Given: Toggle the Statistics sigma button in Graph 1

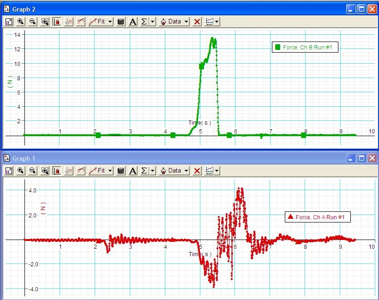Looking at the screenshot, I should point(144,171).
